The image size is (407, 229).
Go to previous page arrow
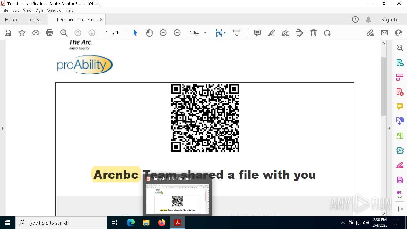click(78, 33)
